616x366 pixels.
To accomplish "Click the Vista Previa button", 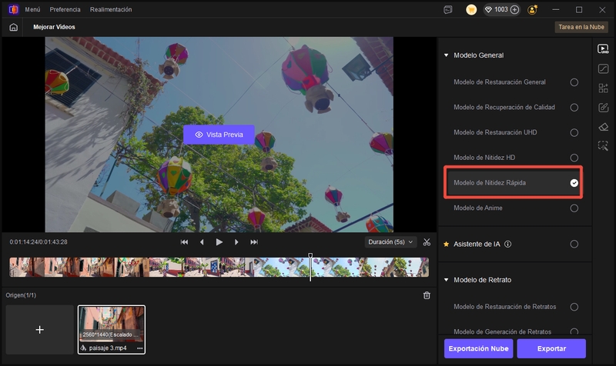I will pyautogui.click(x=219, y=135).
